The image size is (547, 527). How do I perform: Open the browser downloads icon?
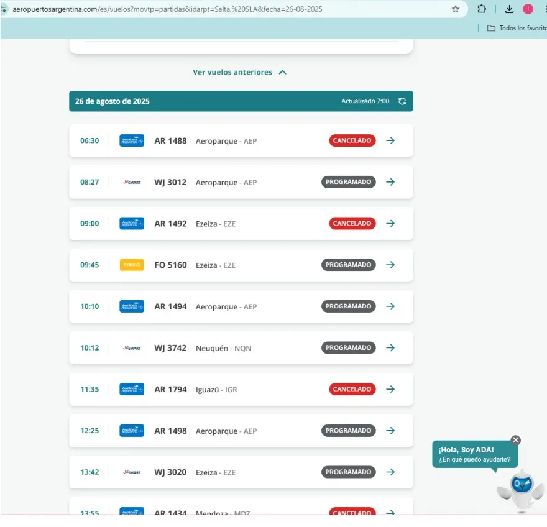pos(509,9)
